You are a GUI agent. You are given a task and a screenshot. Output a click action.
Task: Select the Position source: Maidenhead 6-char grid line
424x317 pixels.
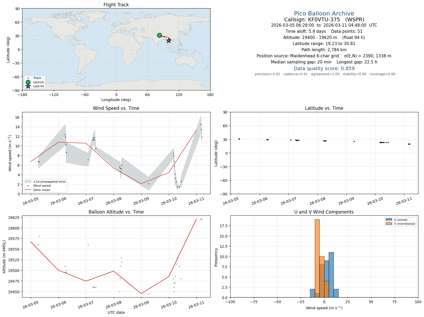tap(324, 56)
